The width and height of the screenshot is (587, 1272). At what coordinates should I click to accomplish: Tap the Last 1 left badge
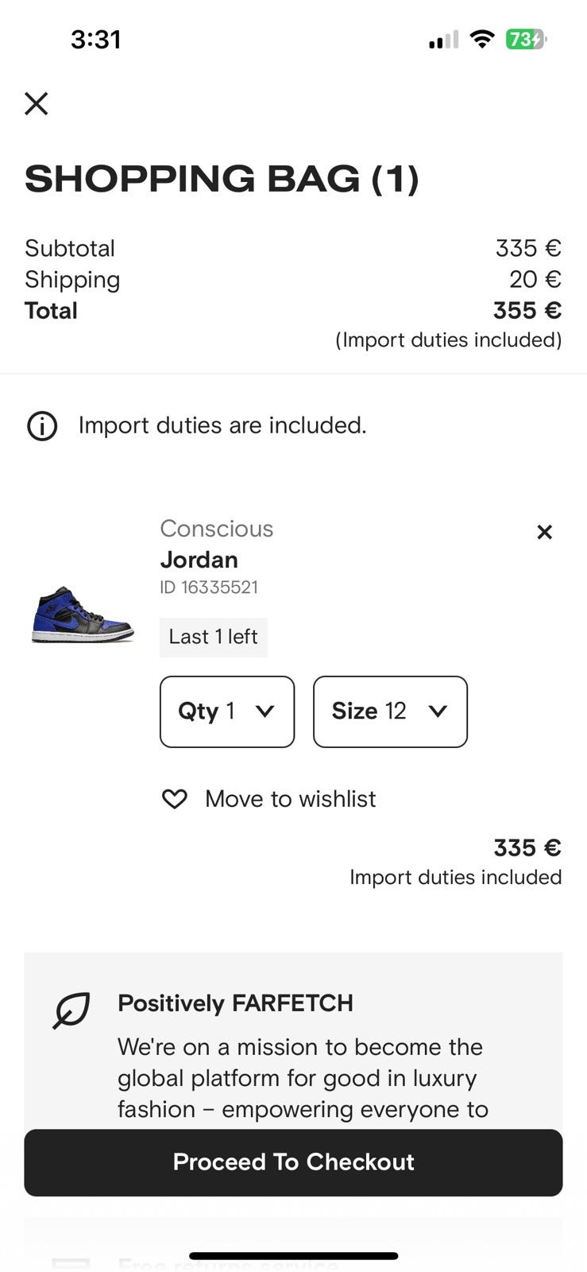213,637
